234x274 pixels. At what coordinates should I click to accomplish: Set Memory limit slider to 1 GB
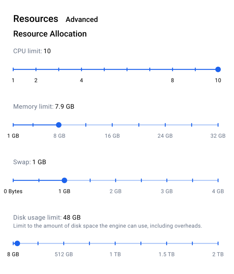(x=13, y=125)
